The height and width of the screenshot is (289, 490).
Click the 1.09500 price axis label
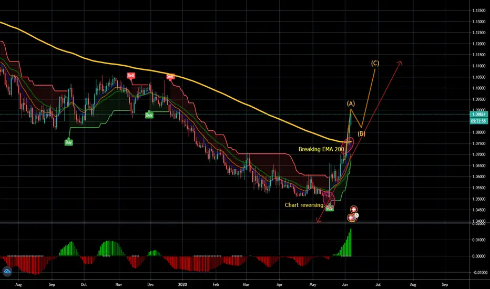(x=479, y=99)
